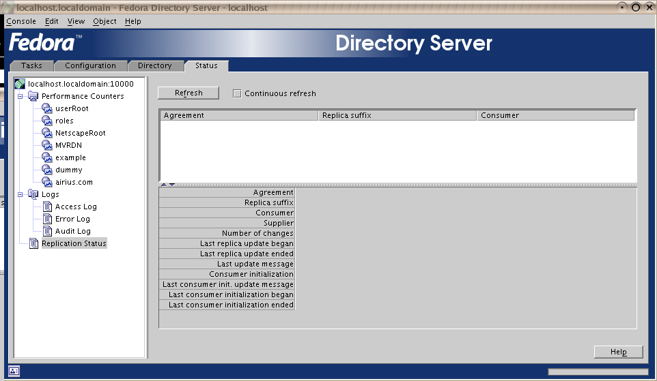Screen dimensions: 657x381
Task: Click the Replica suffix column header
Action: click(x=397, y=115)
